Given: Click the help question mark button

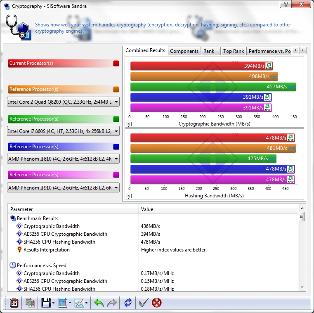Looking at the screenshot, I should tap(286, 4).
